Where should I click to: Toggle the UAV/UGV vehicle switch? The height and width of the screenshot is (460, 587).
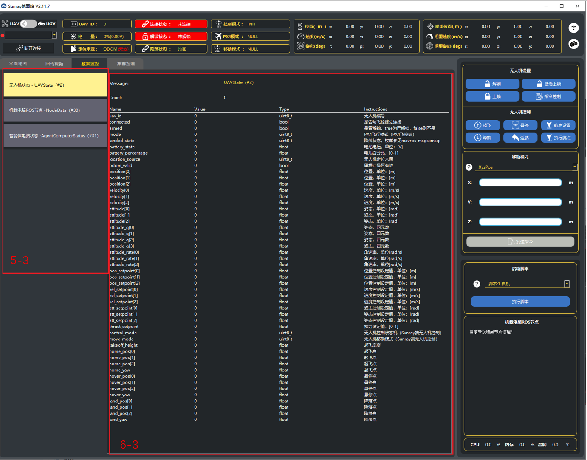coord(28,24)
